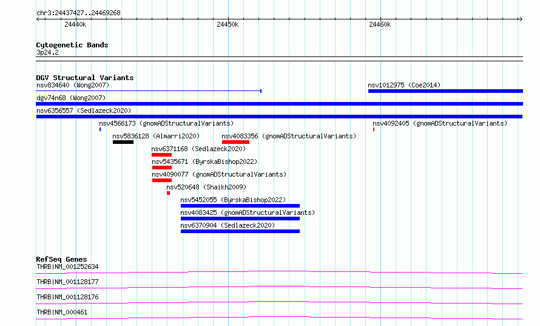Click the blue bar under nsv4083425
540x326 pixels.
[240, 219]
